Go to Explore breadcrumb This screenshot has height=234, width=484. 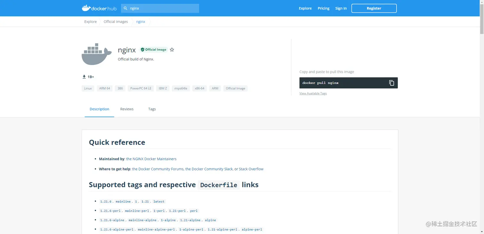[91, 22]
